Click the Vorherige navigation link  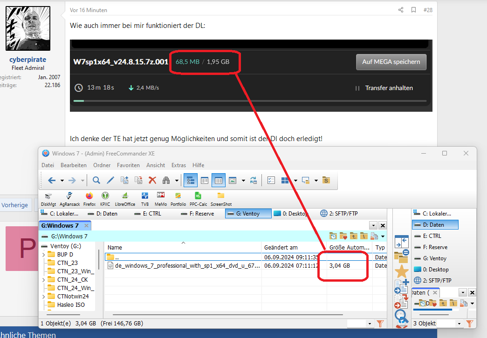pyautogui.click(x=14, y=205)
